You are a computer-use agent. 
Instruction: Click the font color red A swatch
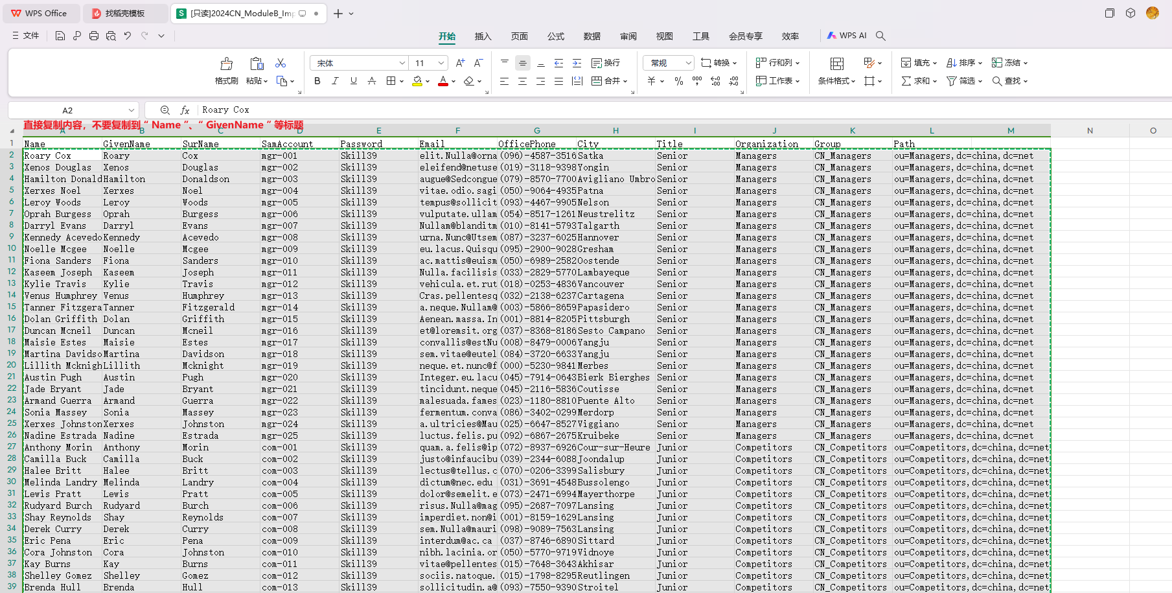coord(443,81)
